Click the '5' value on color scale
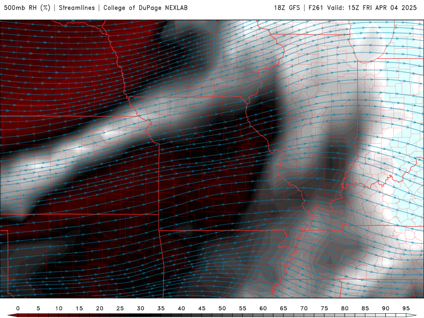 coord(38,308)
